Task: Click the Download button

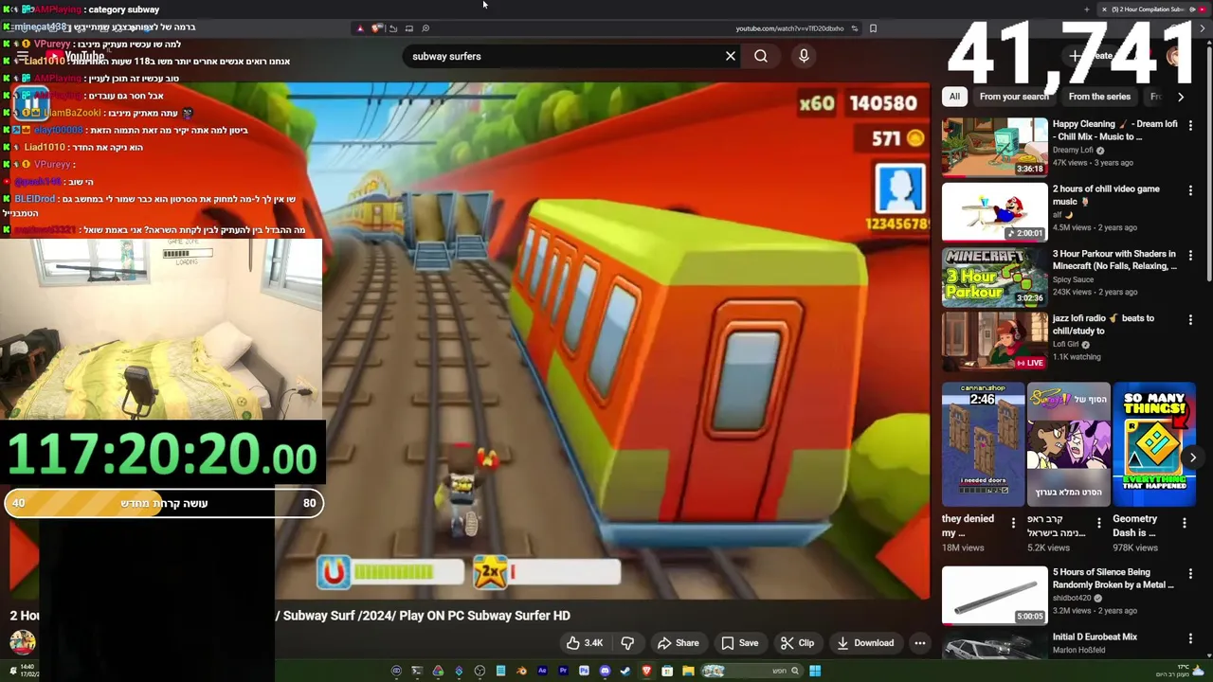Action: pos(865,643)
